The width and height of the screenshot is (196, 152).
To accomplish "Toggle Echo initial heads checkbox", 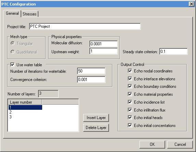I will tap(130, 117).
